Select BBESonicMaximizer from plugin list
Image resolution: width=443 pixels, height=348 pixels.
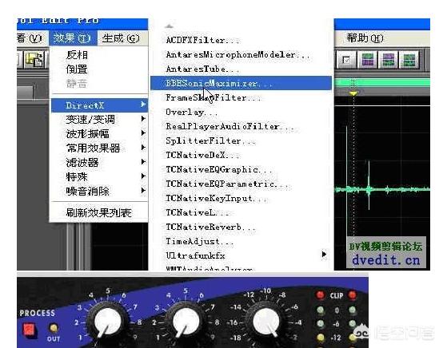click(x=241, y=83)
